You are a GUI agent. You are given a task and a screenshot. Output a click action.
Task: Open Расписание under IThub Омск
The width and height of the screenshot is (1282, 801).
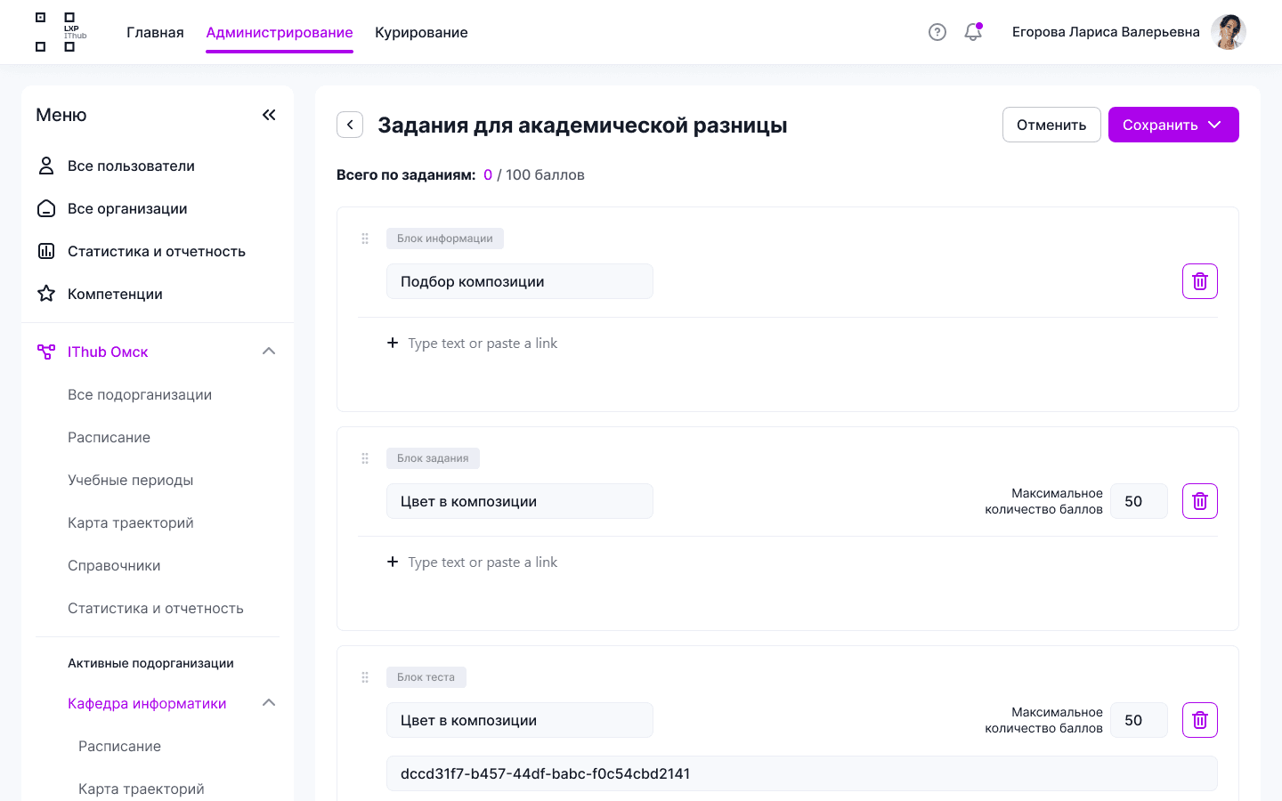(109, 437)
